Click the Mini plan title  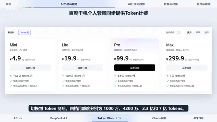click(x=13, y=45)
